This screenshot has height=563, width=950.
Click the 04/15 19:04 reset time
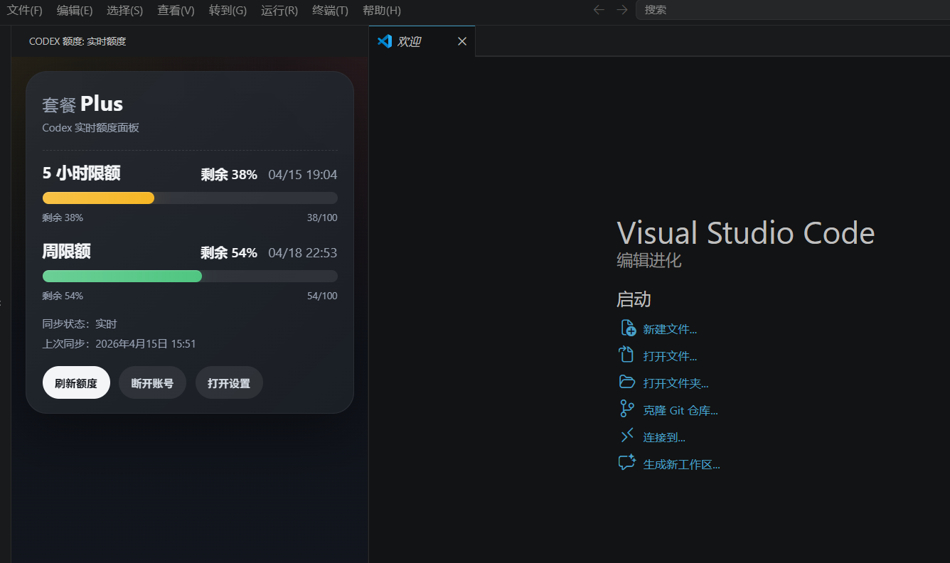303,174
